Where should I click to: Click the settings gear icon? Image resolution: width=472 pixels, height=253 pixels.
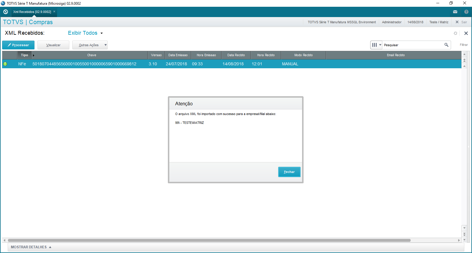[x=455, y=33]
